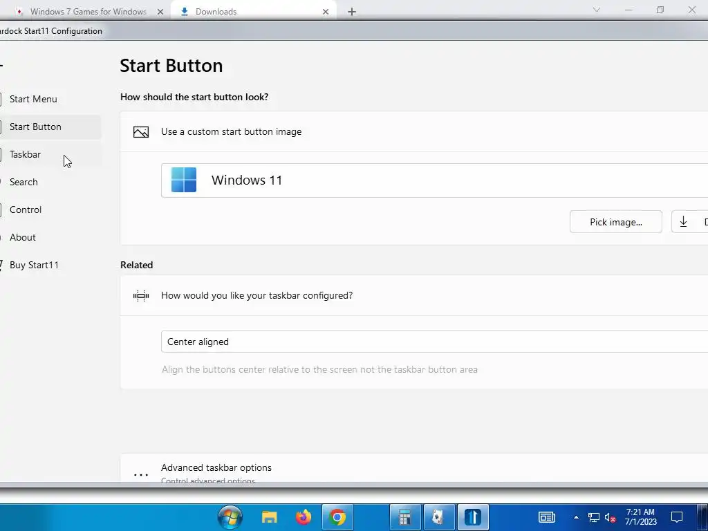Open File Explorer from the taskbar
708x531 pixels.
[270, 517]
